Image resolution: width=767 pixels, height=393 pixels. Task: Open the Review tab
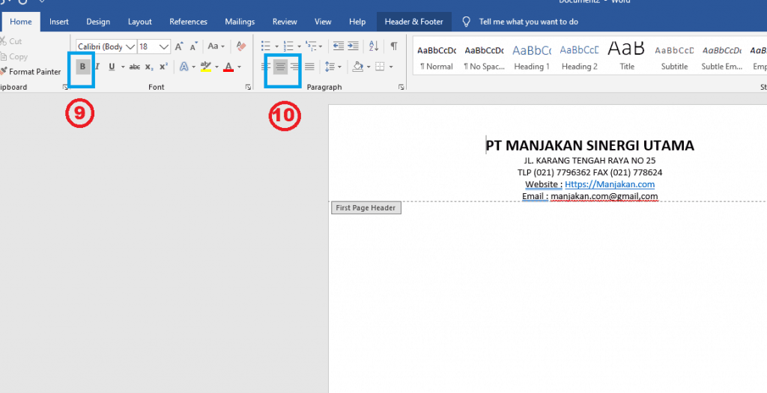(x=285, y=22)
